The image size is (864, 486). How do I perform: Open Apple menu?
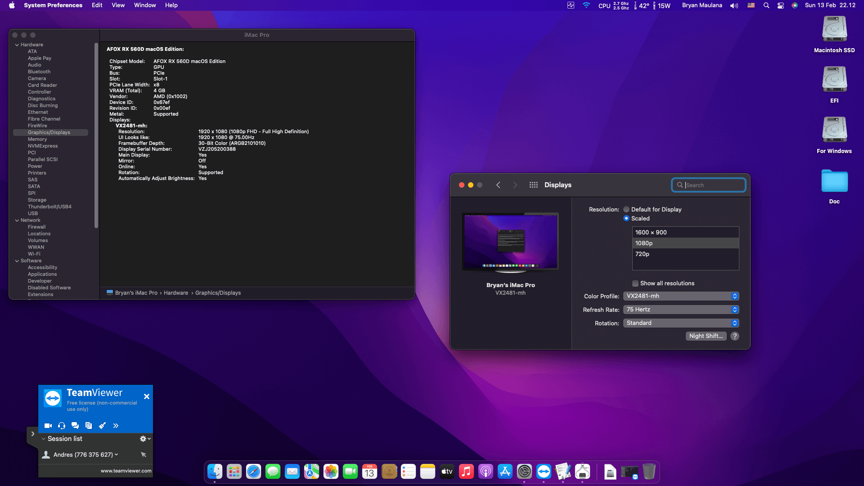[12, 5]
